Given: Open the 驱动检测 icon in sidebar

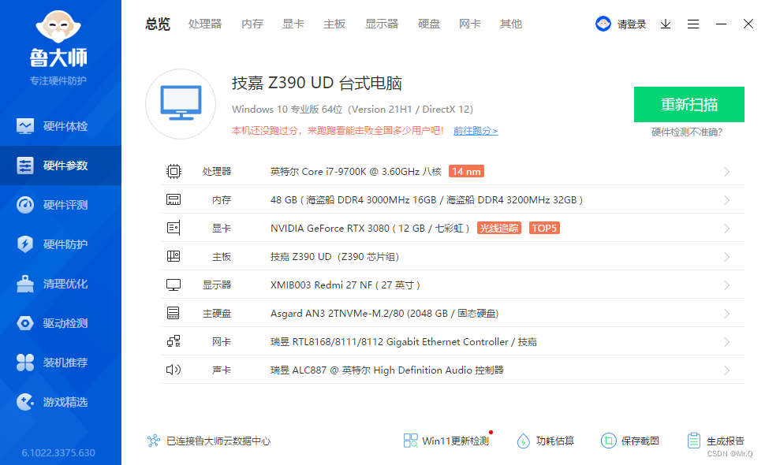Looking at the screenshot, I should [25, 323].
